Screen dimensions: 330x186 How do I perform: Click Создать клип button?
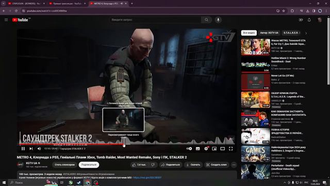pos(217,165)
